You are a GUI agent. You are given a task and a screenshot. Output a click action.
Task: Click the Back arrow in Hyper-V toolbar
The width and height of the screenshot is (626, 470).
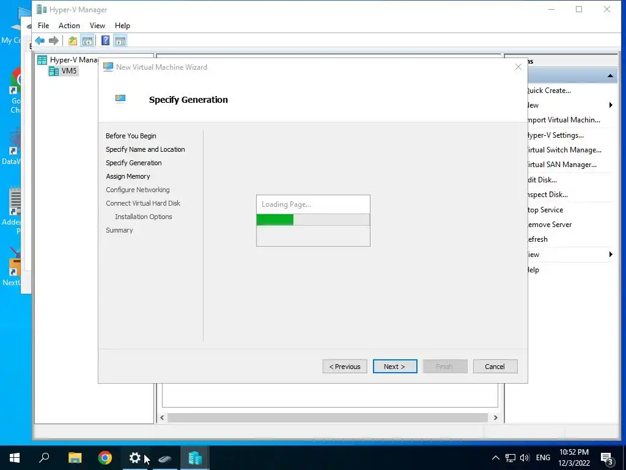pos(40,41)
